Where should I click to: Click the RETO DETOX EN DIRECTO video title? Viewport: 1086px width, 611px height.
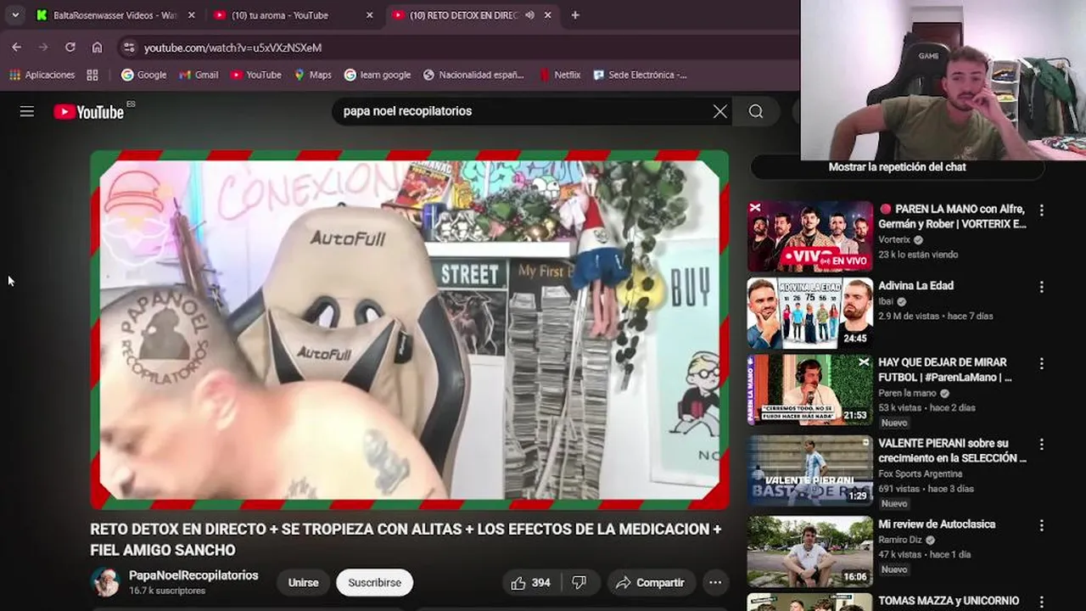(406, 540)
